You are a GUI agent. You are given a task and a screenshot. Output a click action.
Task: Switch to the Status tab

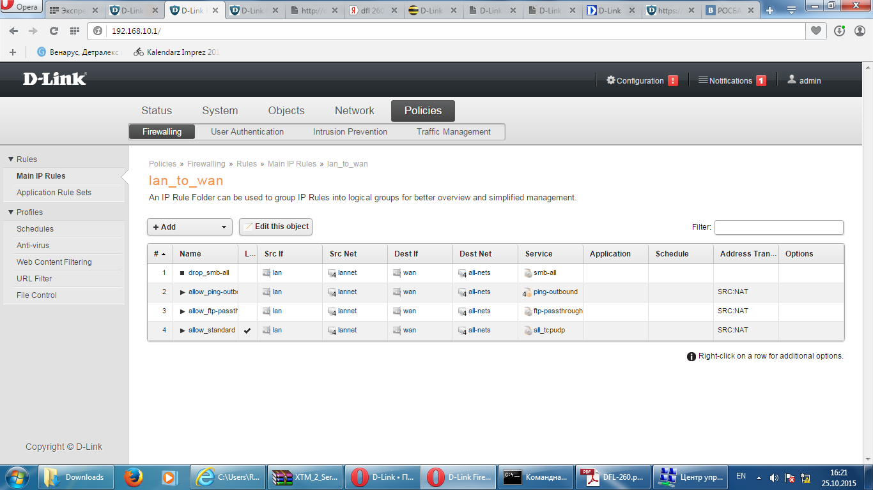click(157, 110)
